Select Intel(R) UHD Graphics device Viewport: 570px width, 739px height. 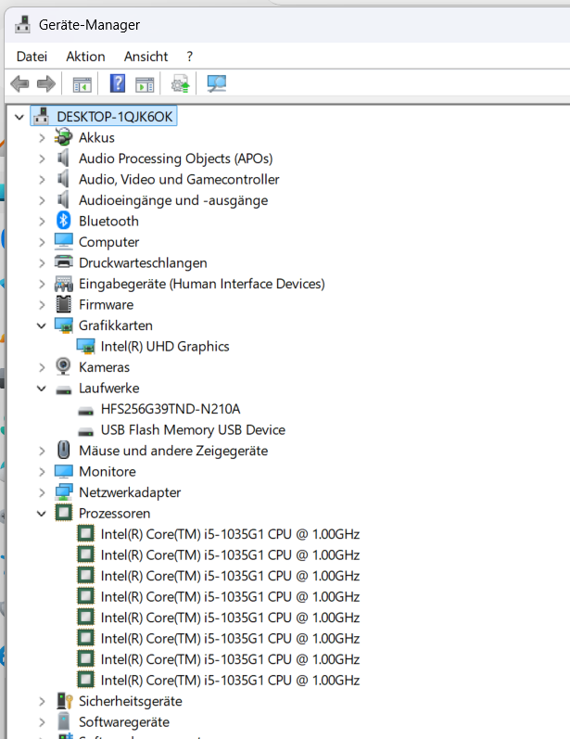point(165,347)
